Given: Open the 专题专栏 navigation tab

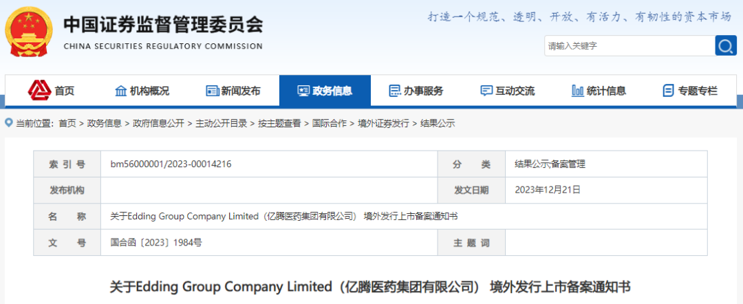Looking at the screenshot, I should pyautogui.click(x=691, y=90).
